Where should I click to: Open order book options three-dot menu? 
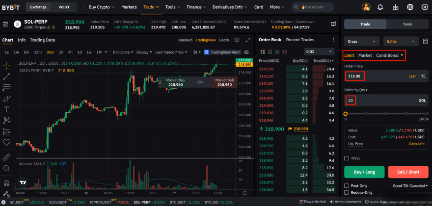pyautogui.click(x=333, y=40)
